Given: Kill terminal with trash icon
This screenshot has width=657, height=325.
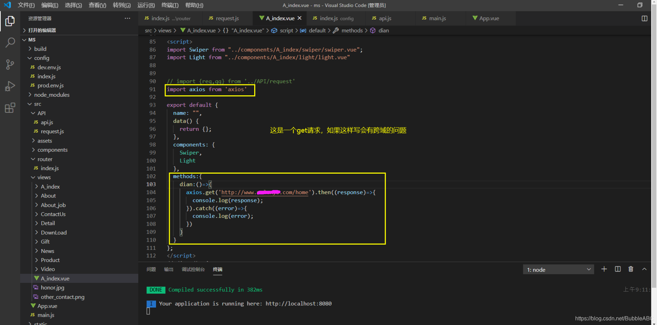Looking at the screenshot, I should point(631,269).
